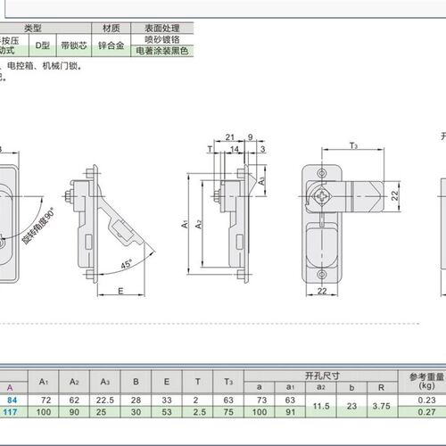
Task: Click the R sub-header cell
Action: coord(382,387)
